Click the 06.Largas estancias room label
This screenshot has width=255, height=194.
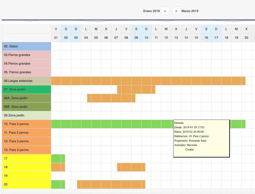coord(27,81)
